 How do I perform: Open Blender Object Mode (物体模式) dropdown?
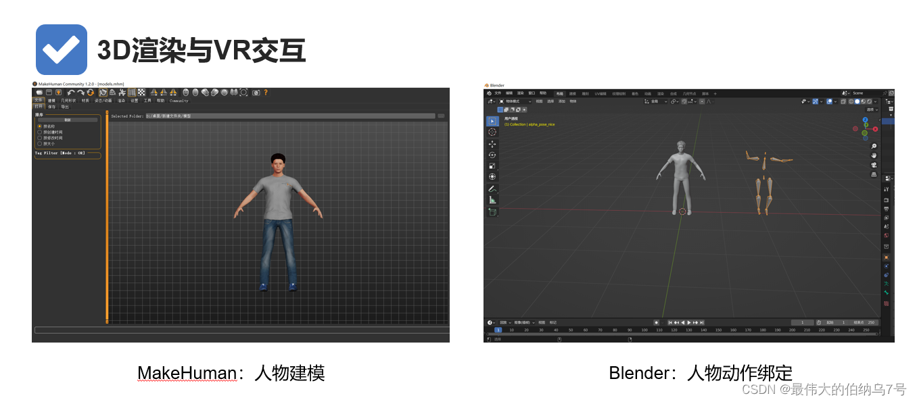[515, 101]
